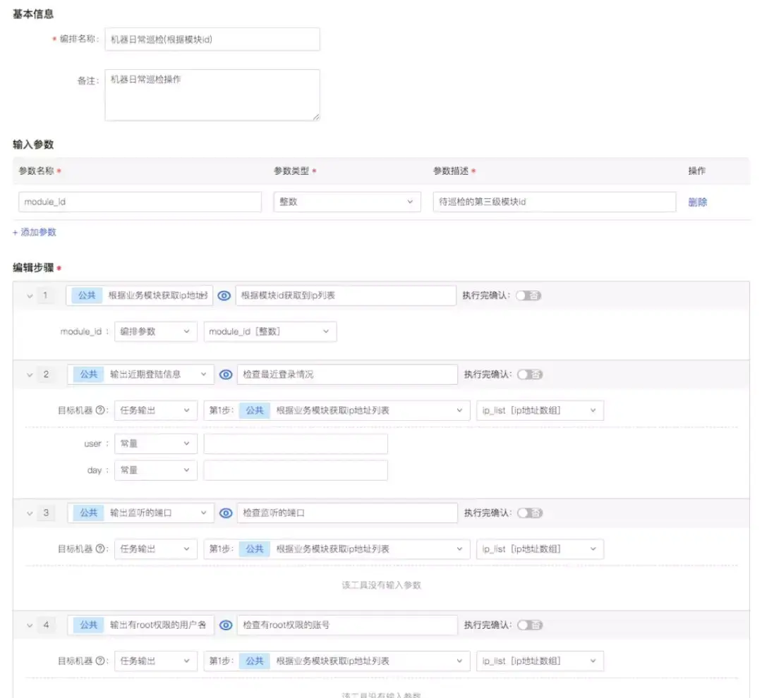Open help icon for 目标机器 in step 2
The height and width of the screenshot is (698, 762).
tap(100, 410)
